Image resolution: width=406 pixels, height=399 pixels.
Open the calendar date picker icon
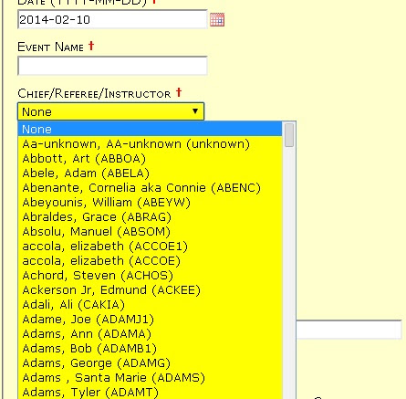[x=217, y=20]
